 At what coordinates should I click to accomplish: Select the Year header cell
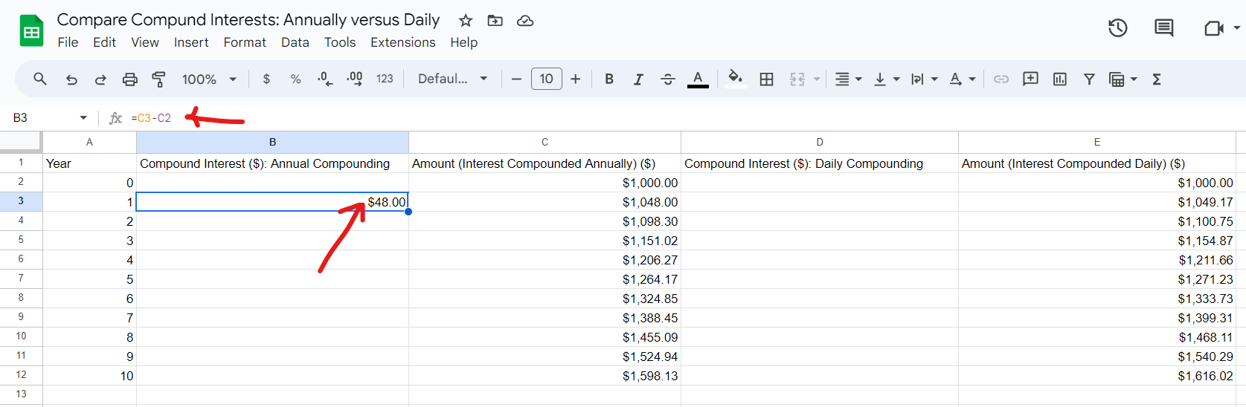pyautogui.click(x=89, y=163)
